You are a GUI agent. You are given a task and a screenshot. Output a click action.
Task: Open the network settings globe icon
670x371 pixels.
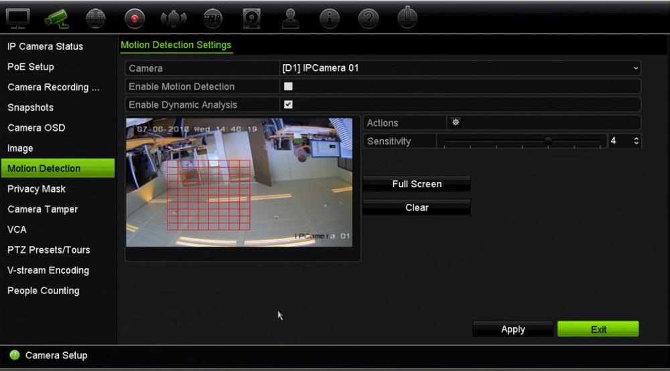click(x=95, y=19)
